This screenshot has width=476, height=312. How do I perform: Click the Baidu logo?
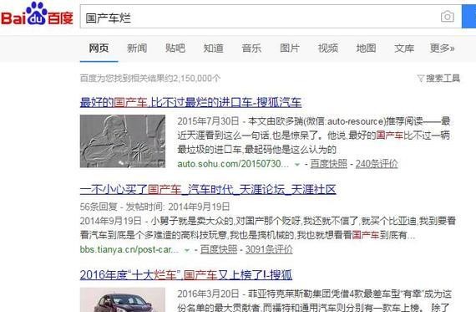point(37,14)
